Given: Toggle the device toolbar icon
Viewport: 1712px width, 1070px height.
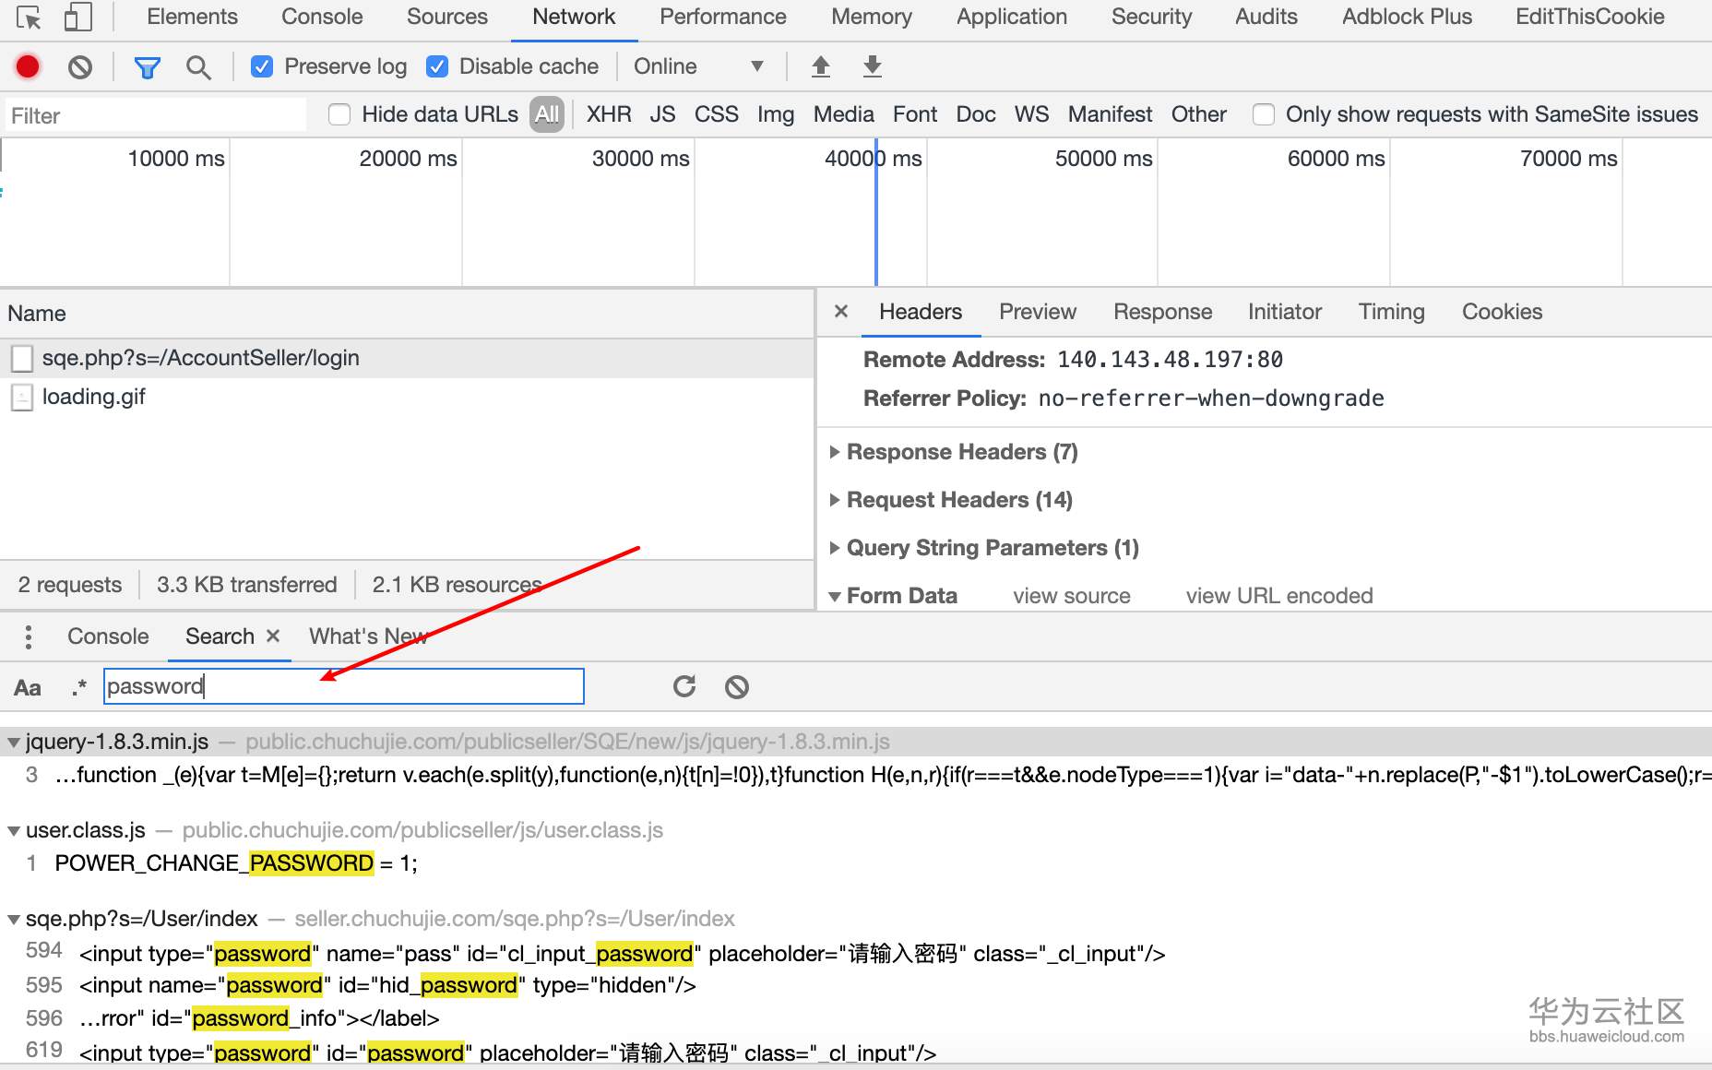Looking at the screenshot, I should pos(77,18).
